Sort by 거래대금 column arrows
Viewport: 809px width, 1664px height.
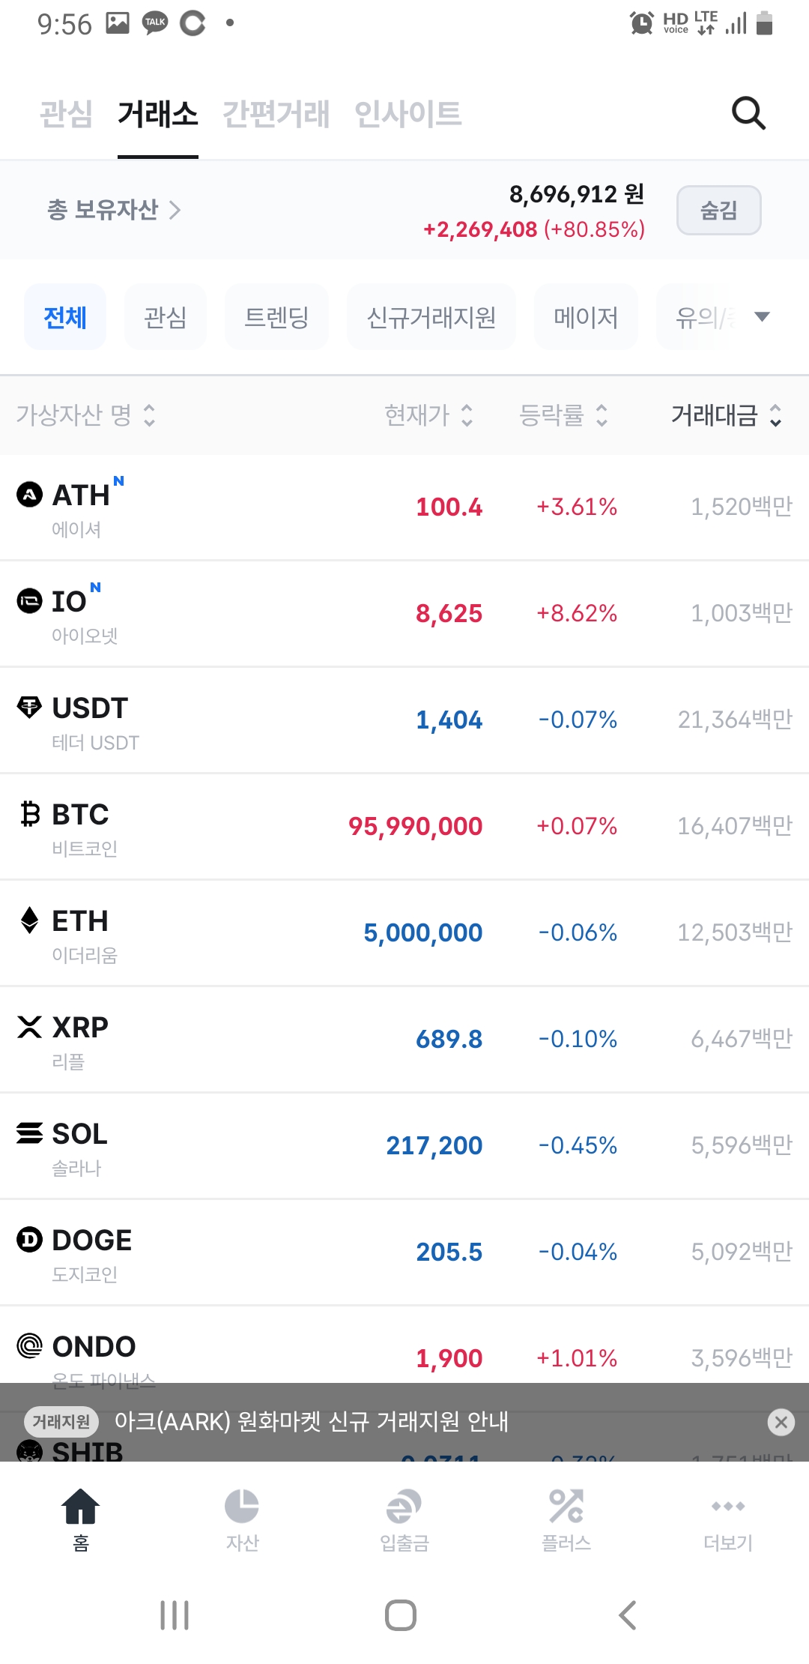tap(775, 415)
